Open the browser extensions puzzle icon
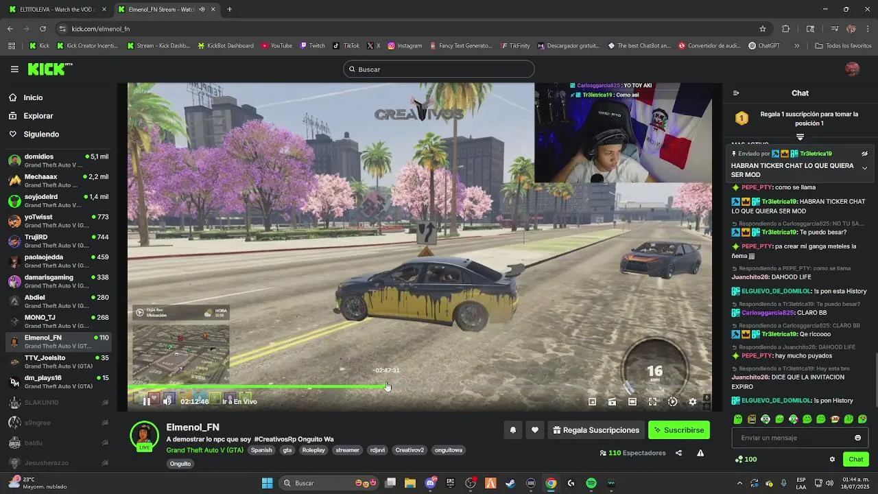The height and width of the screenshot is (494, 878). click(786, 29)
